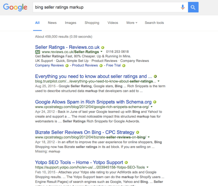Click green circle icon beside Google Allows Spam title
The width and height of the screenshot is (218, 186).
tap(155, 102)
